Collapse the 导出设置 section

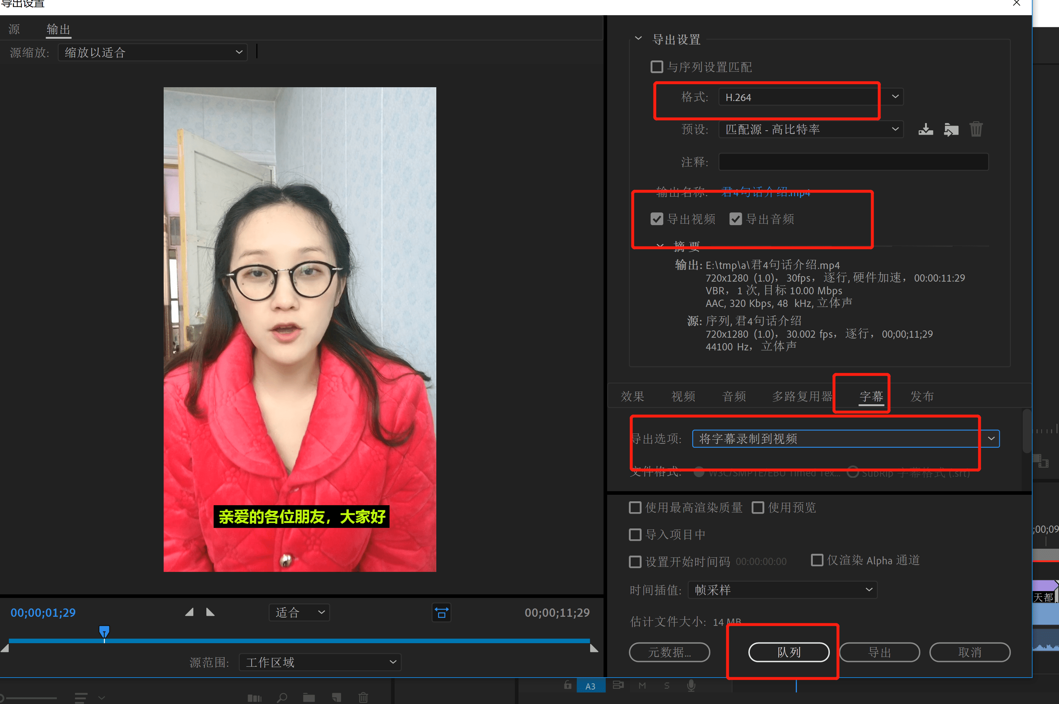pos(638,39)
